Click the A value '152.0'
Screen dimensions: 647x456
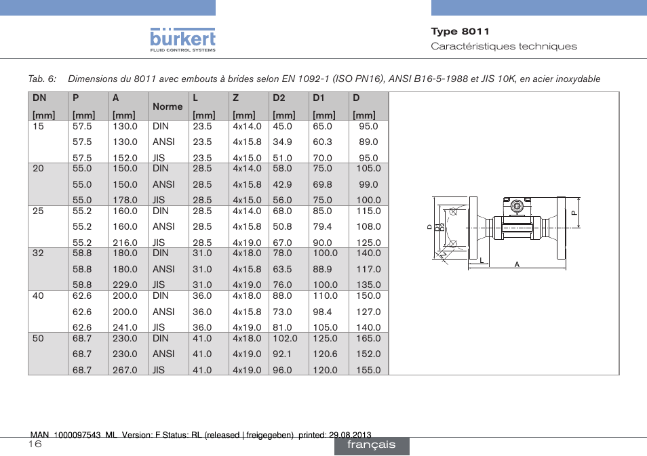tap(125, 158)
